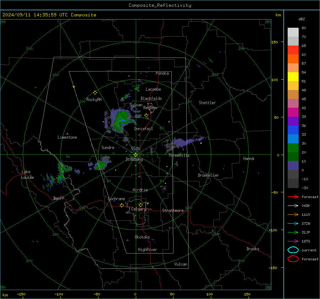Click the Strathmore town label

[x=173, y=210]
